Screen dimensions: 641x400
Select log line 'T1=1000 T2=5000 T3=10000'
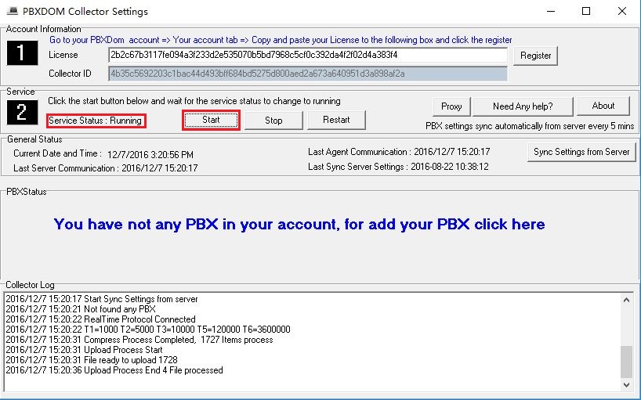[x=148, y=330]
